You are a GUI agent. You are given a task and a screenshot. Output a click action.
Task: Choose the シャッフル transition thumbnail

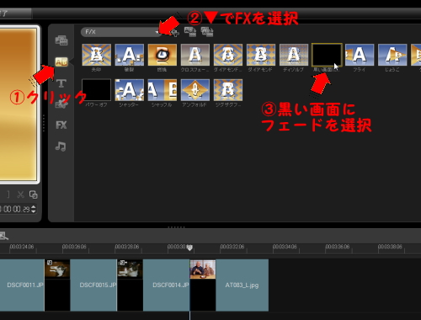click(163, 90)
